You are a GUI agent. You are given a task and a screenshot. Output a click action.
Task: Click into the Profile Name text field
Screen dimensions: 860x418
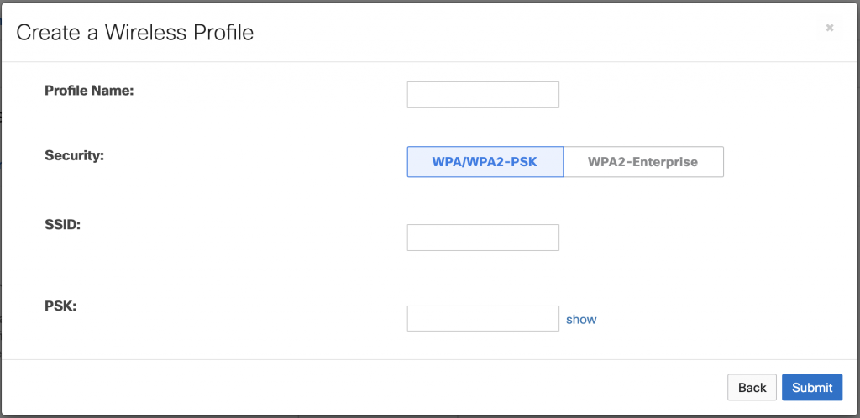[483, 95]
